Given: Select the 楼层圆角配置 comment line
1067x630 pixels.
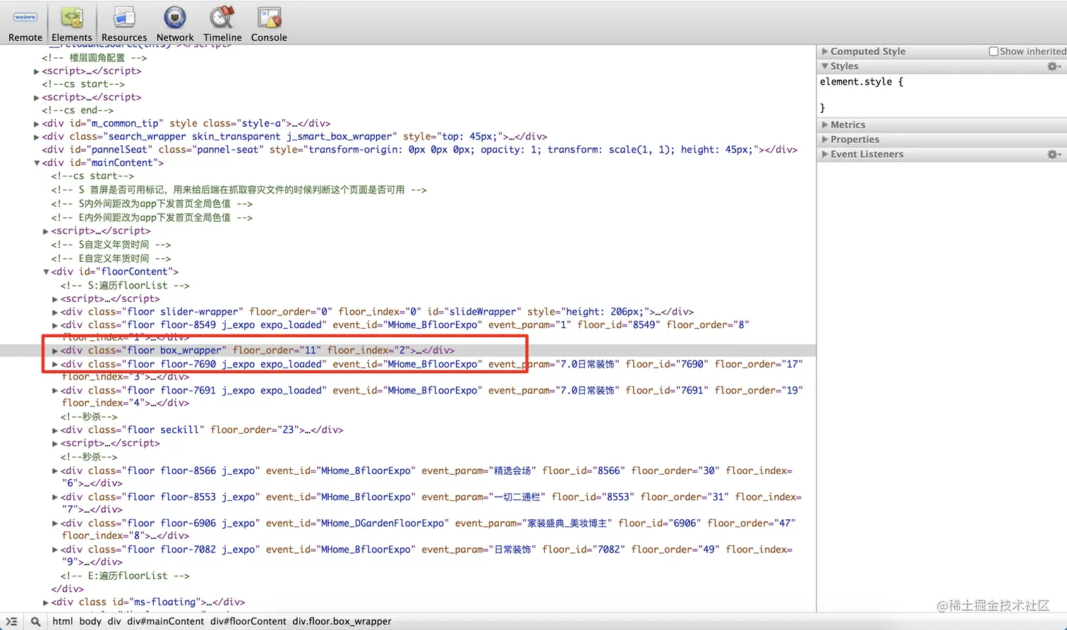Looking at the screenshot, I should (95, 58).
